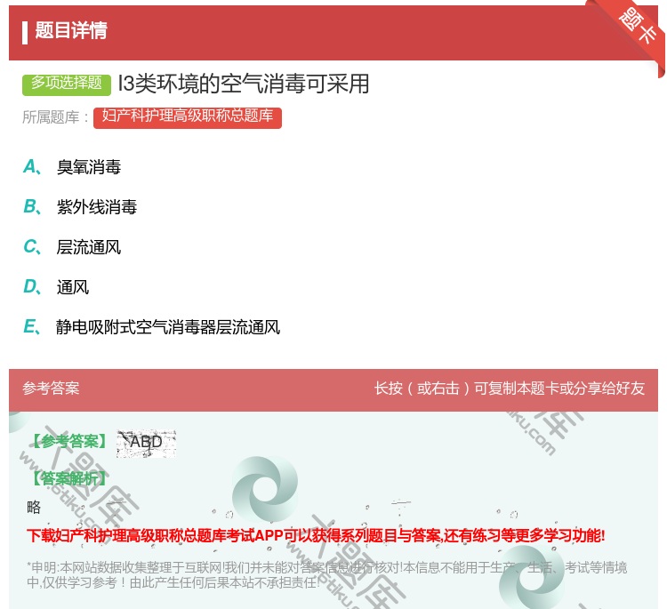The width and height of the screenshot is (667, 609).
Task: Select option E 静电吸附式空气消毒器层流通风
Action: pyautogui.click(x=151, y=326)
